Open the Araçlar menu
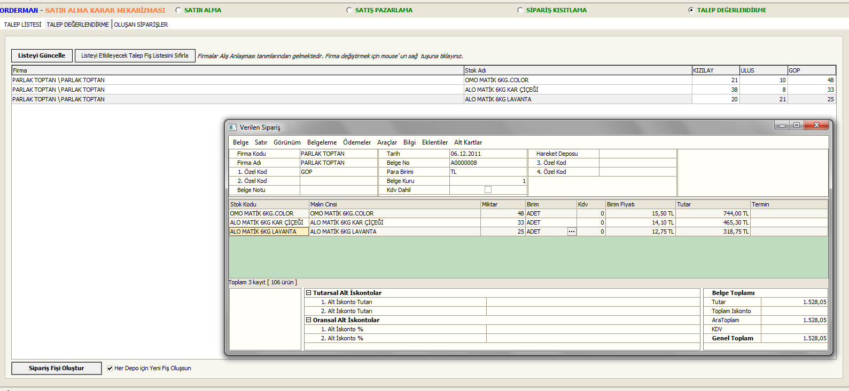The height and width of the screenshot is (391, 849). click(387, 142)
